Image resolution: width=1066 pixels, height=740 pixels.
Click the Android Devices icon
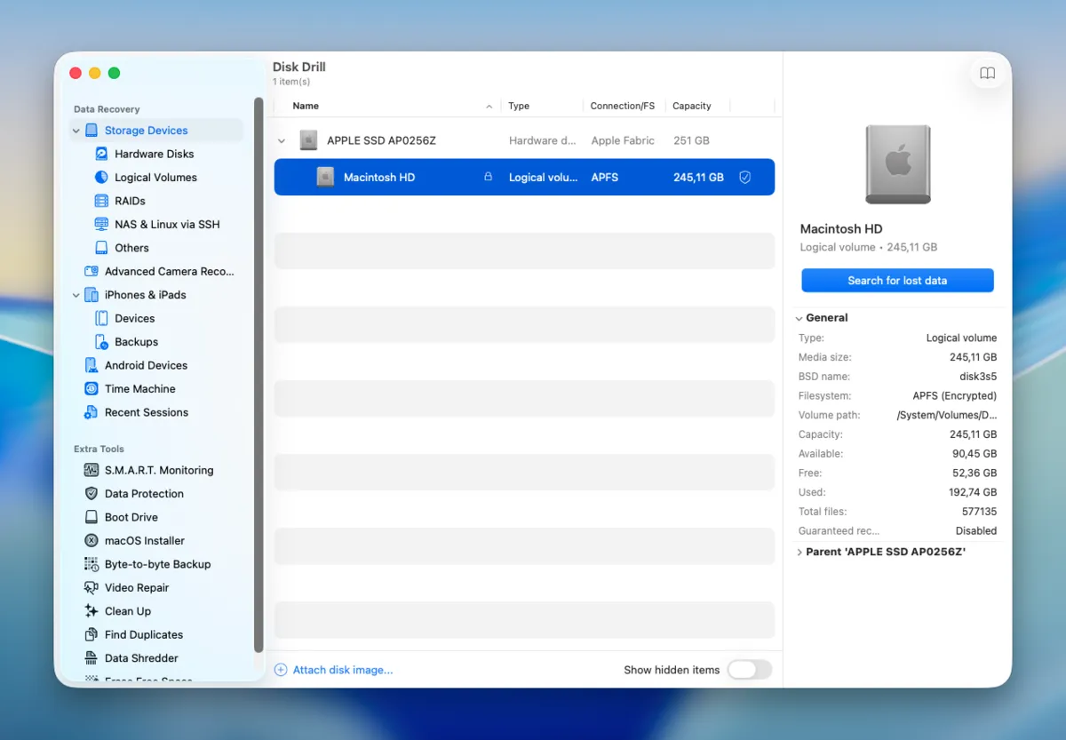pos(91,365)
